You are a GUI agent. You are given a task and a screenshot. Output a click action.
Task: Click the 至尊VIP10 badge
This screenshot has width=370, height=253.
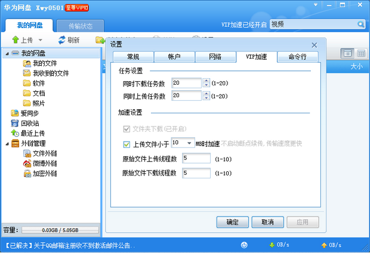point(77,8)
